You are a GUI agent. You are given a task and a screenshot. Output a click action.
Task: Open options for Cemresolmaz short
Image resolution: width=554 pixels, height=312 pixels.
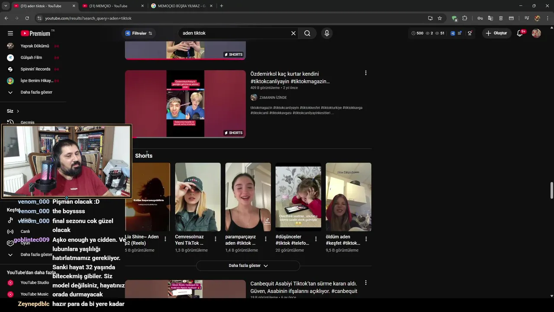[215, 239]
